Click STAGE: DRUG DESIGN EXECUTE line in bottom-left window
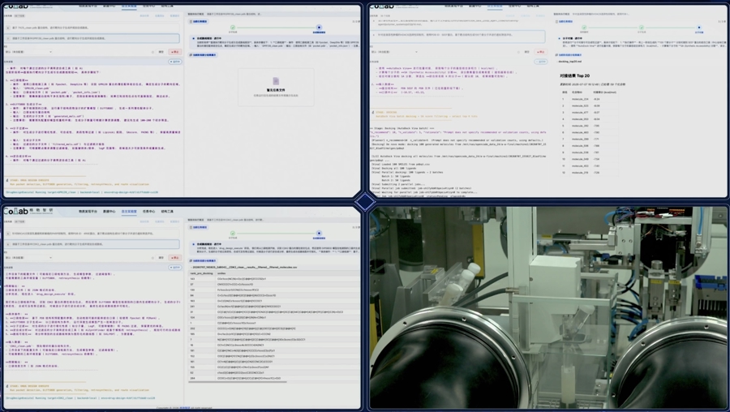730x412 pixels. (29, 386)
